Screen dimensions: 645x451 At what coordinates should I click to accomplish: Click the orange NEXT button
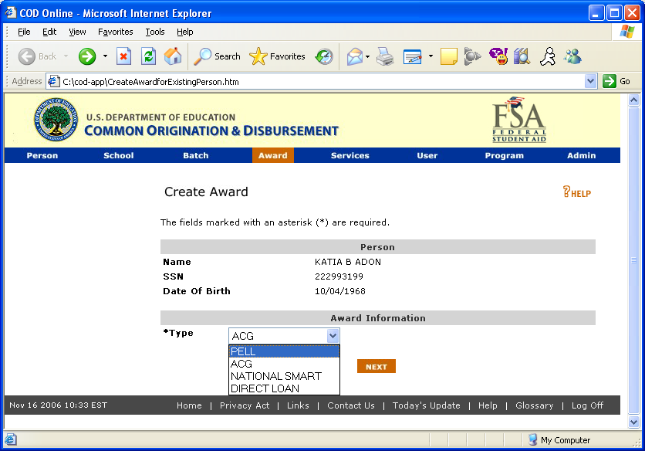tap(377, 366)
